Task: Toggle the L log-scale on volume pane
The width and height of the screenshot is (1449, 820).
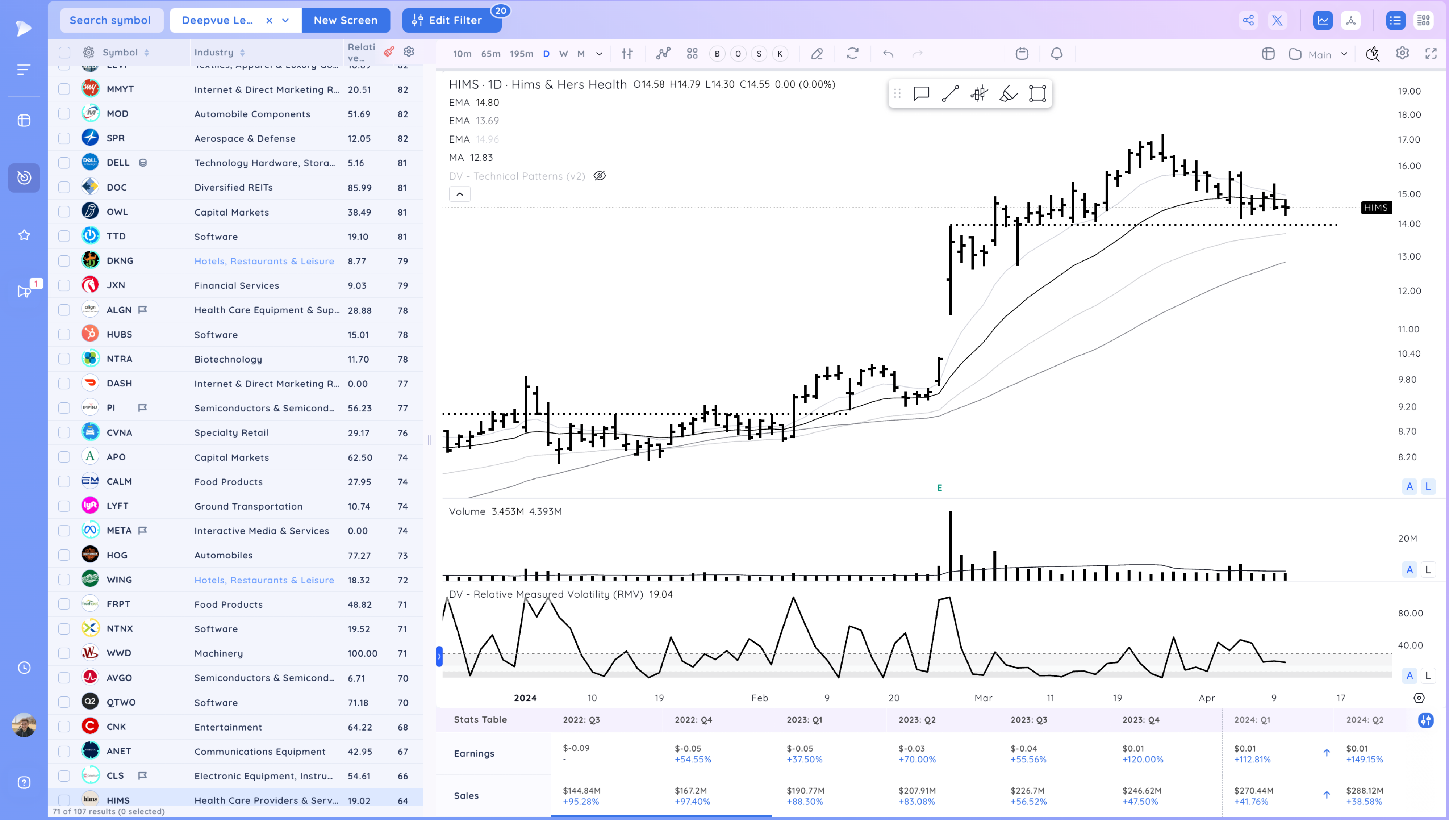Action: tap(1428, 570)
